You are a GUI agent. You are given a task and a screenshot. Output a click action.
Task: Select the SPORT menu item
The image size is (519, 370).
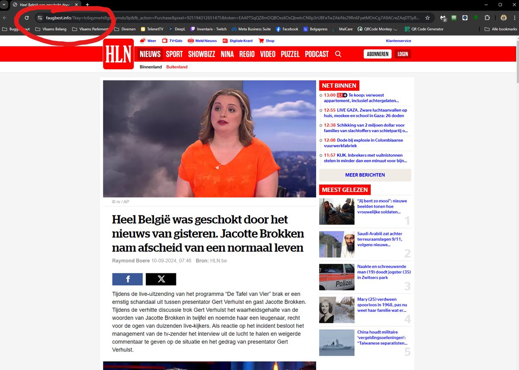pyautogui.click(x=174, y=54)
